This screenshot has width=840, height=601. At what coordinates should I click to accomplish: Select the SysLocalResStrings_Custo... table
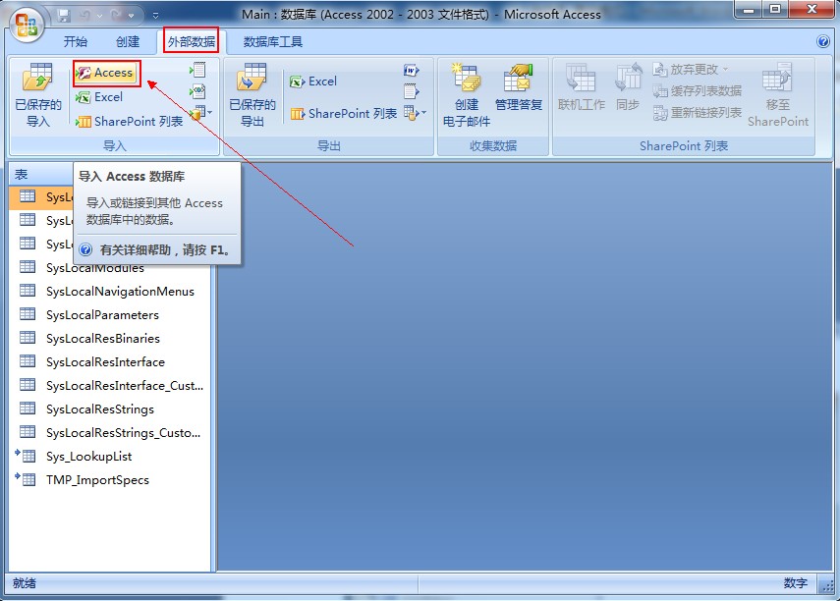tap(110, 433)
